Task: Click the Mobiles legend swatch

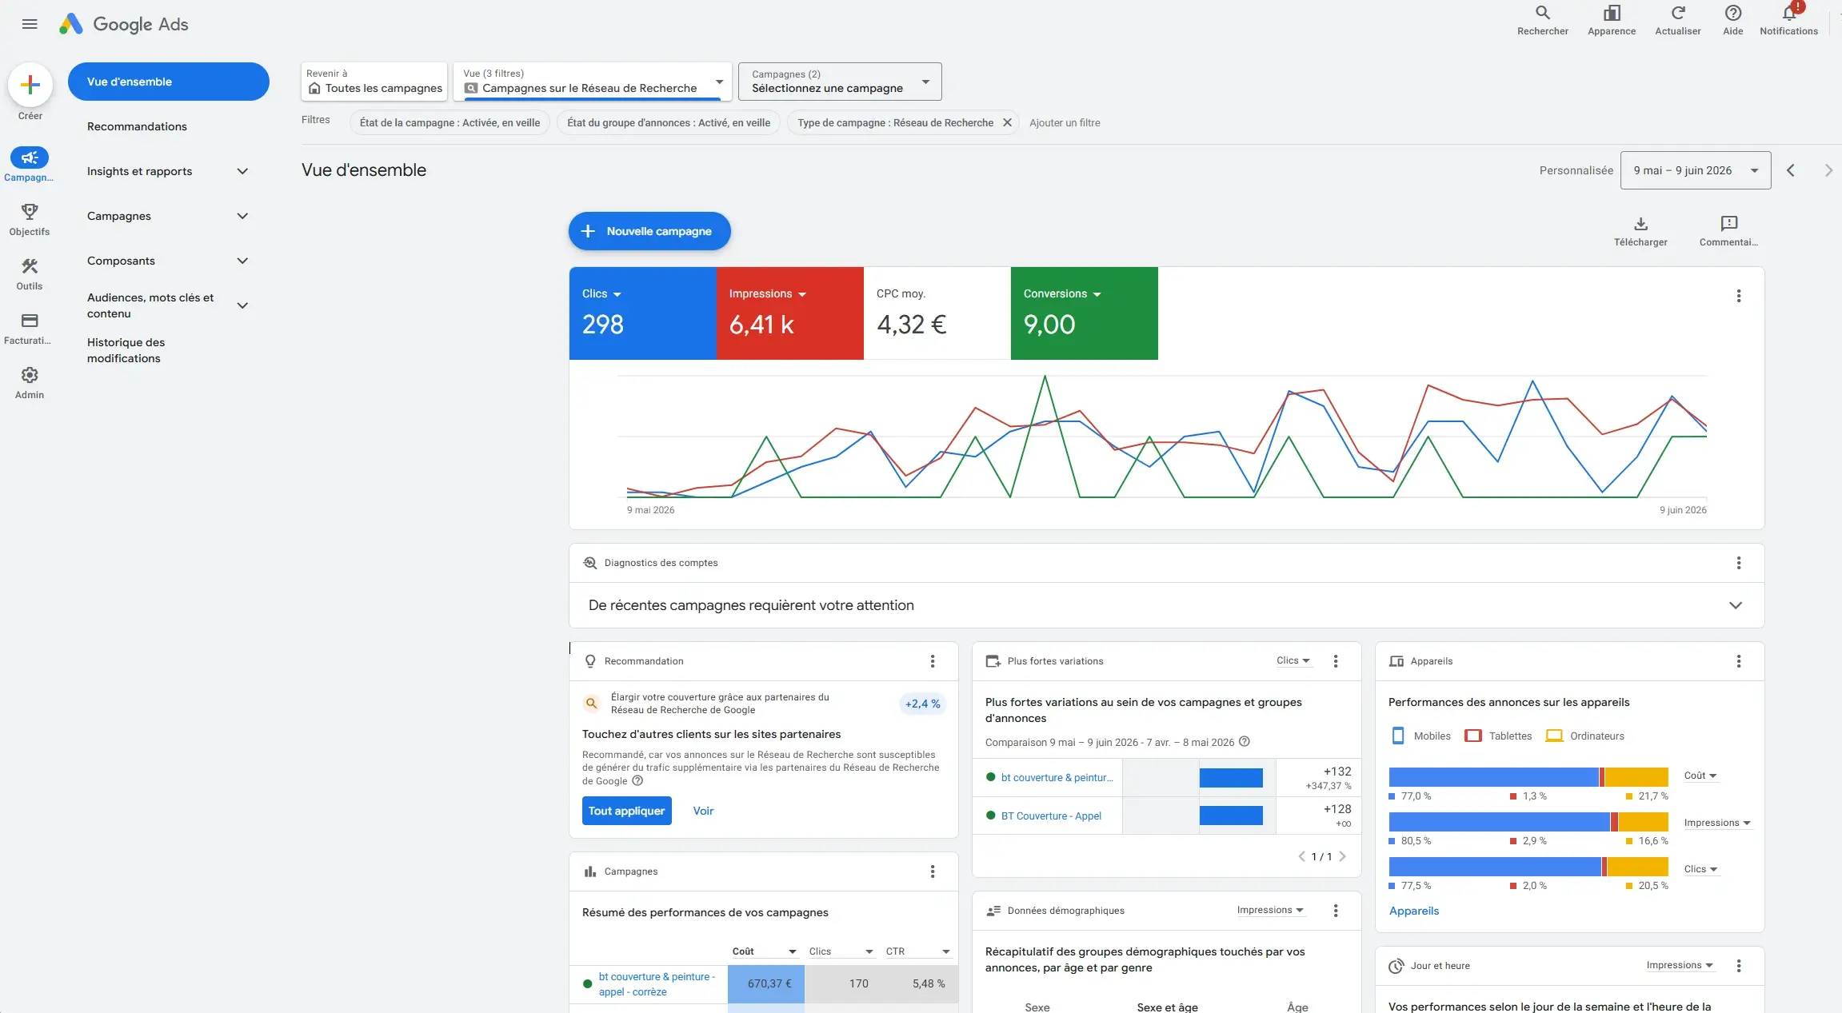Action: [1398, 736]
